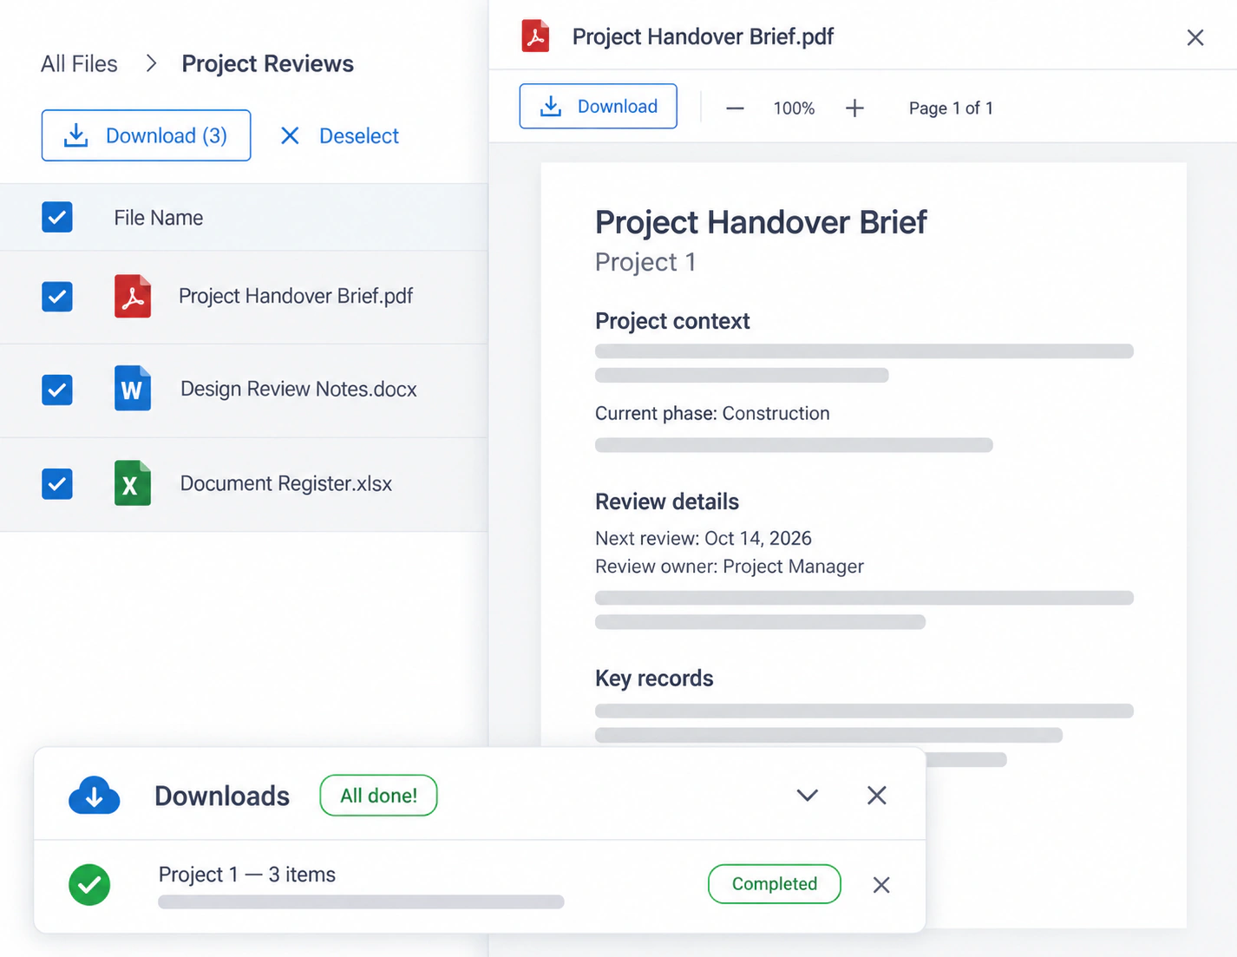
Task: Click the 100% zoom level value
Action: tap(794, 108)
